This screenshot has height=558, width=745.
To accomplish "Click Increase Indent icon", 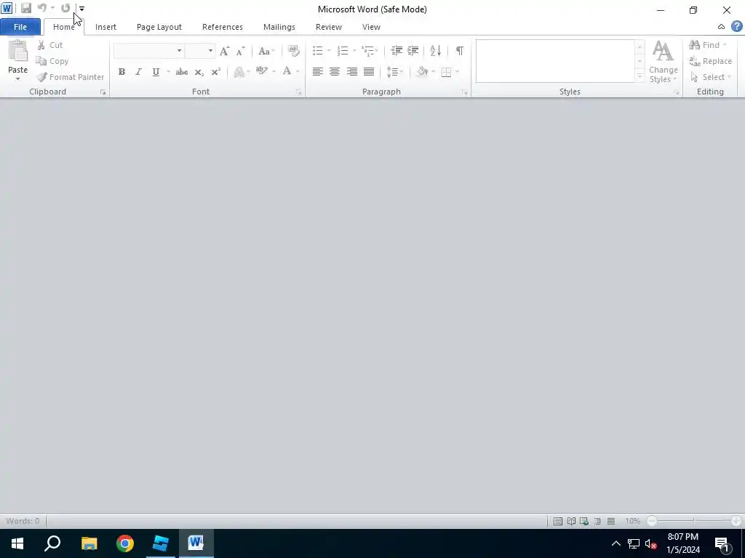I will tap(413, 50).
